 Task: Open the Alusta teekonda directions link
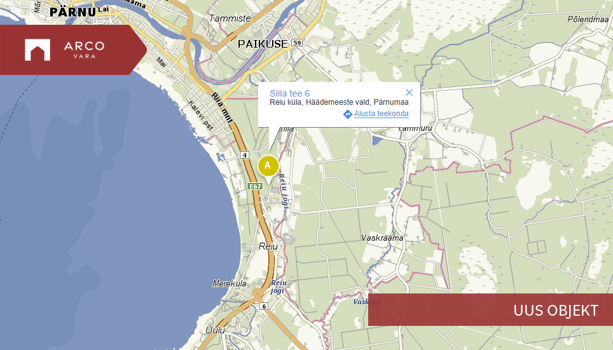(381, 114)
